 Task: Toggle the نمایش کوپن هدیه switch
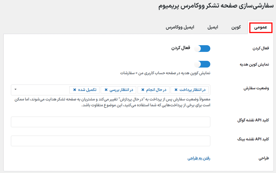[202, 64]
